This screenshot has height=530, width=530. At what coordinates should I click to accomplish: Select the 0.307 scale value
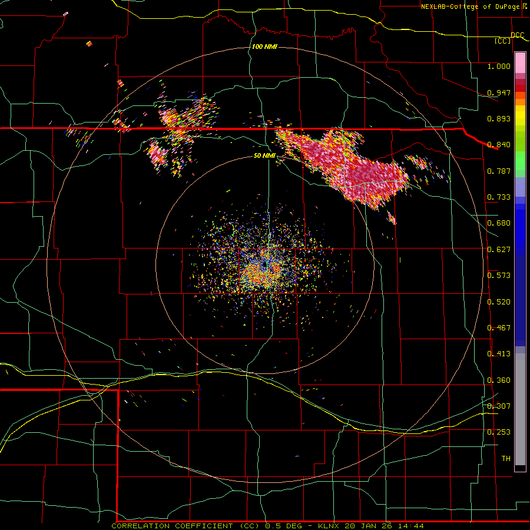tap(499, 406)
